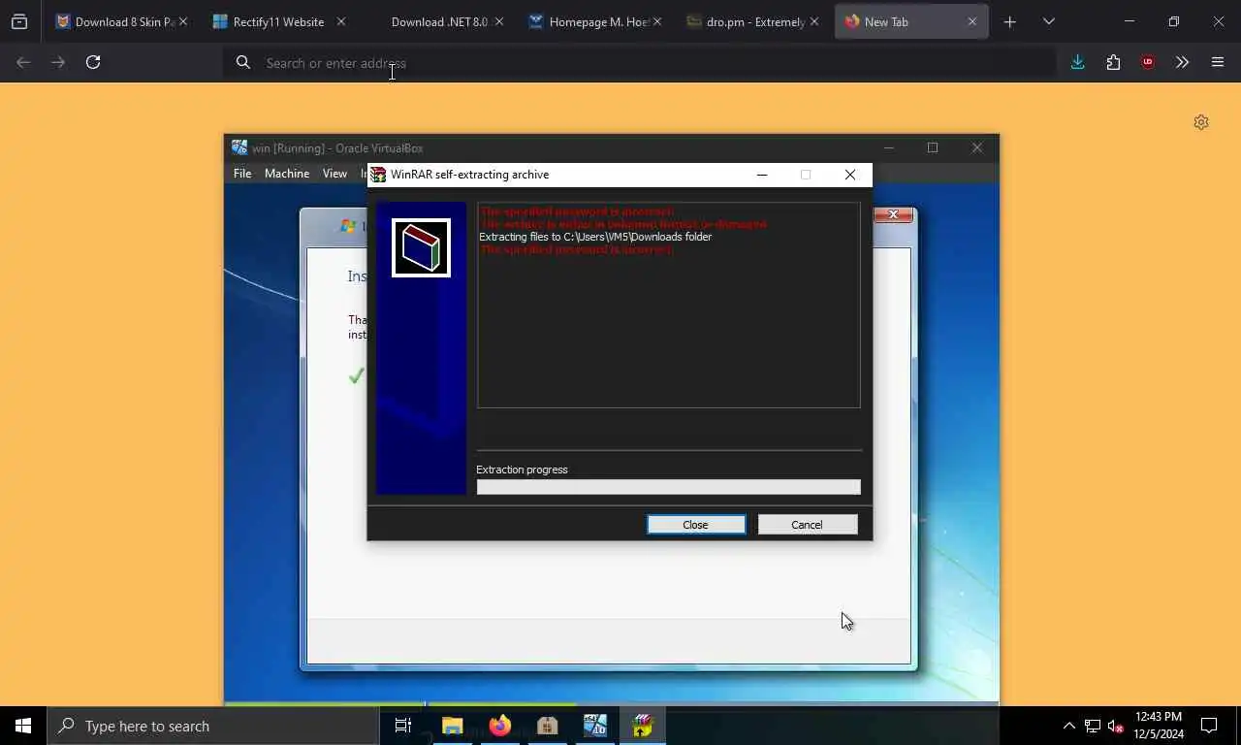Viewport: 1241px width, 745px height.
Task: Click the uBlock Origin toolbar icon
Action: (x=1148, y=62)
